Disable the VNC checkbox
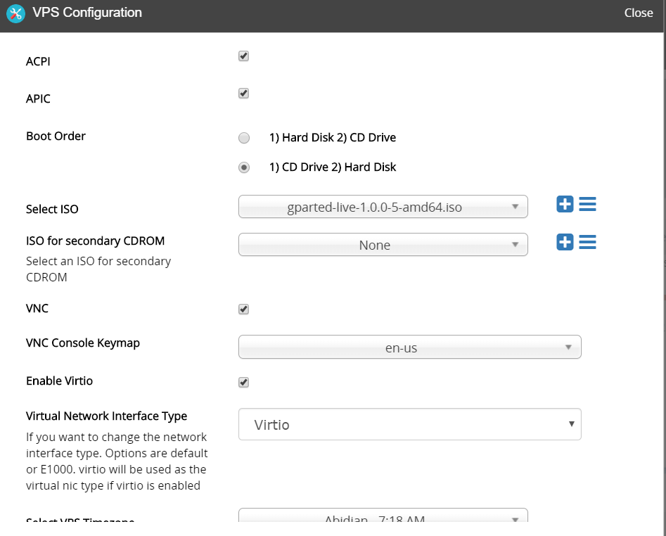 pos(244,310)
